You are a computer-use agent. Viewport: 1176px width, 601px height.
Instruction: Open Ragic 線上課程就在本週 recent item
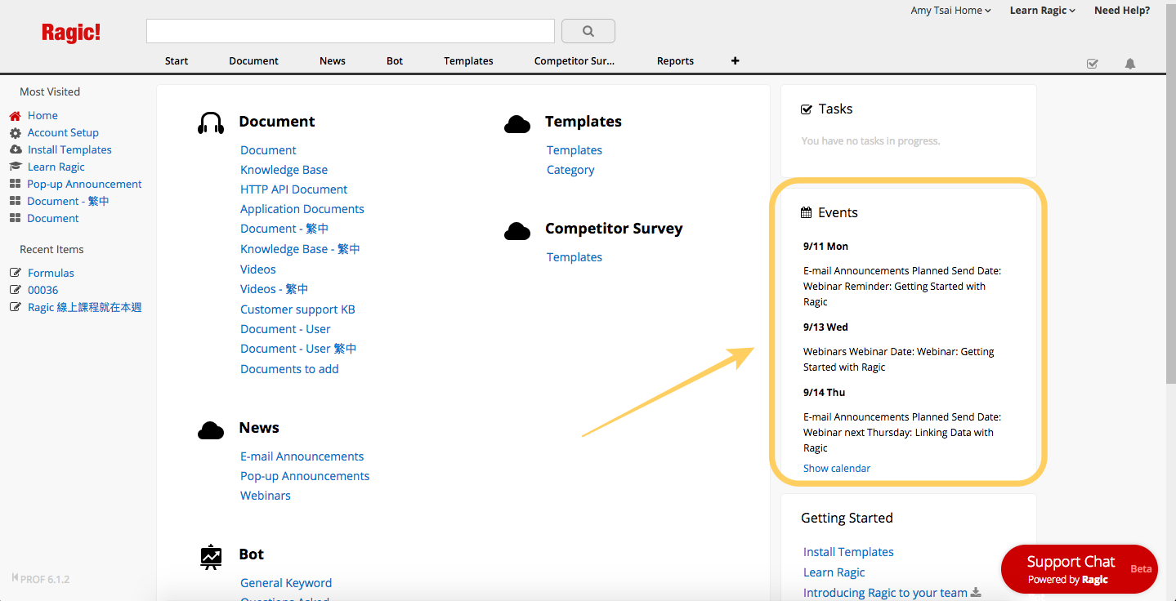pos(85,307)
